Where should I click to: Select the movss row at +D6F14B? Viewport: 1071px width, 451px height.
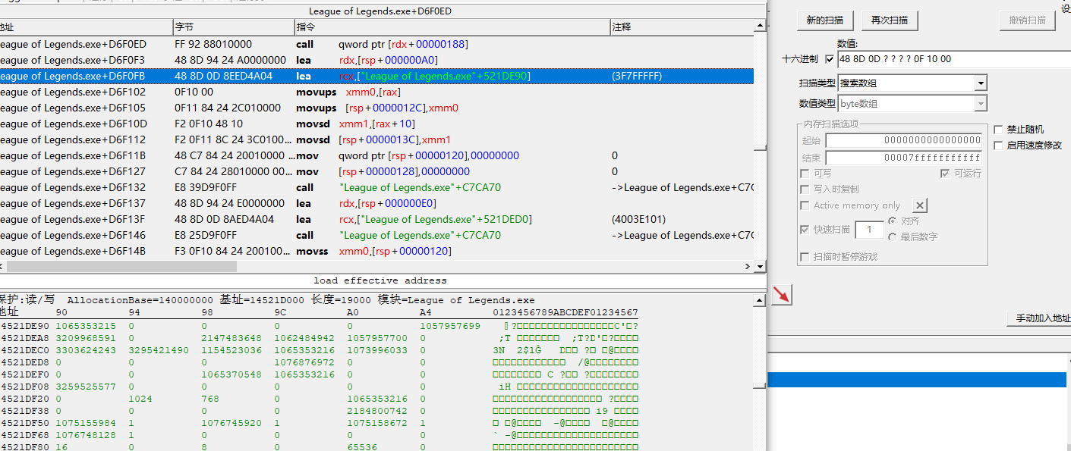376,251
